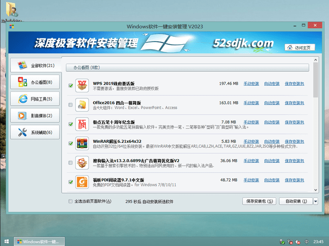Click the WPS 2019 software icon
Viewport: 329px width, 246px height.
(82, 85)
